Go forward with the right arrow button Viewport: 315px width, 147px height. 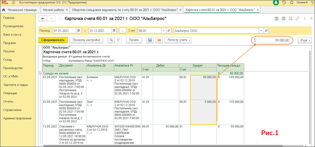pos(51,19)
